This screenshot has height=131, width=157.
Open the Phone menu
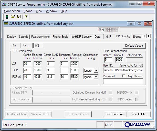[28, 11]
